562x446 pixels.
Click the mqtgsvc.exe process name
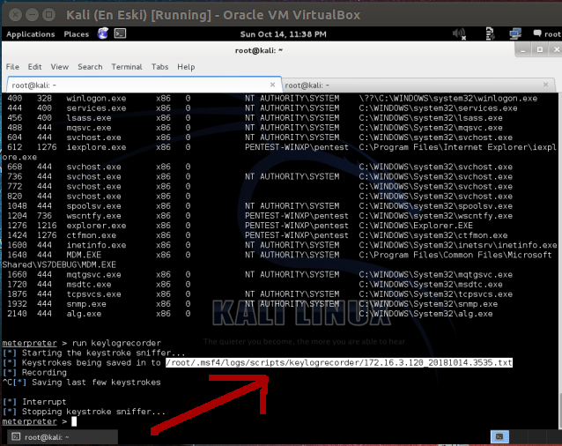(93, 275)
